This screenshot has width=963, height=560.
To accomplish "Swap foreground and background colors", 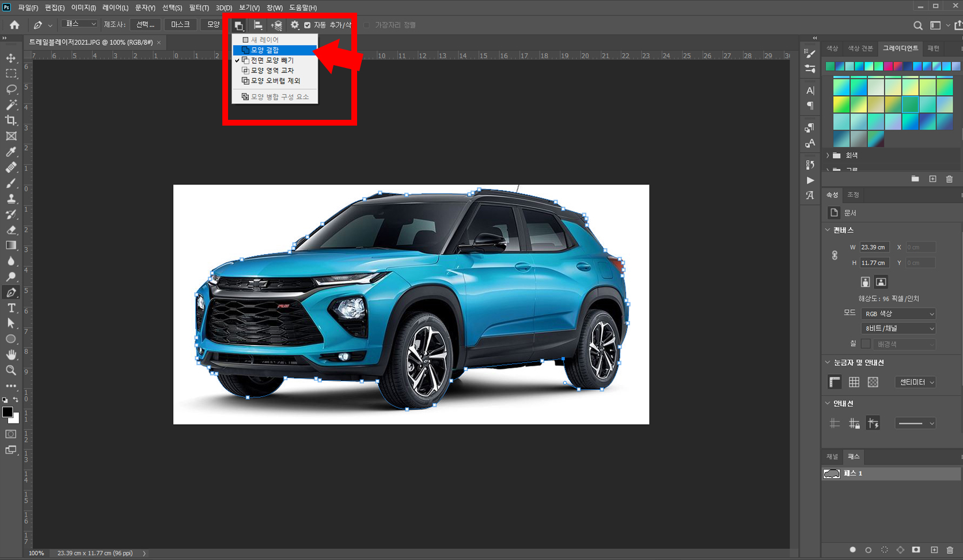I will [16, 399].
